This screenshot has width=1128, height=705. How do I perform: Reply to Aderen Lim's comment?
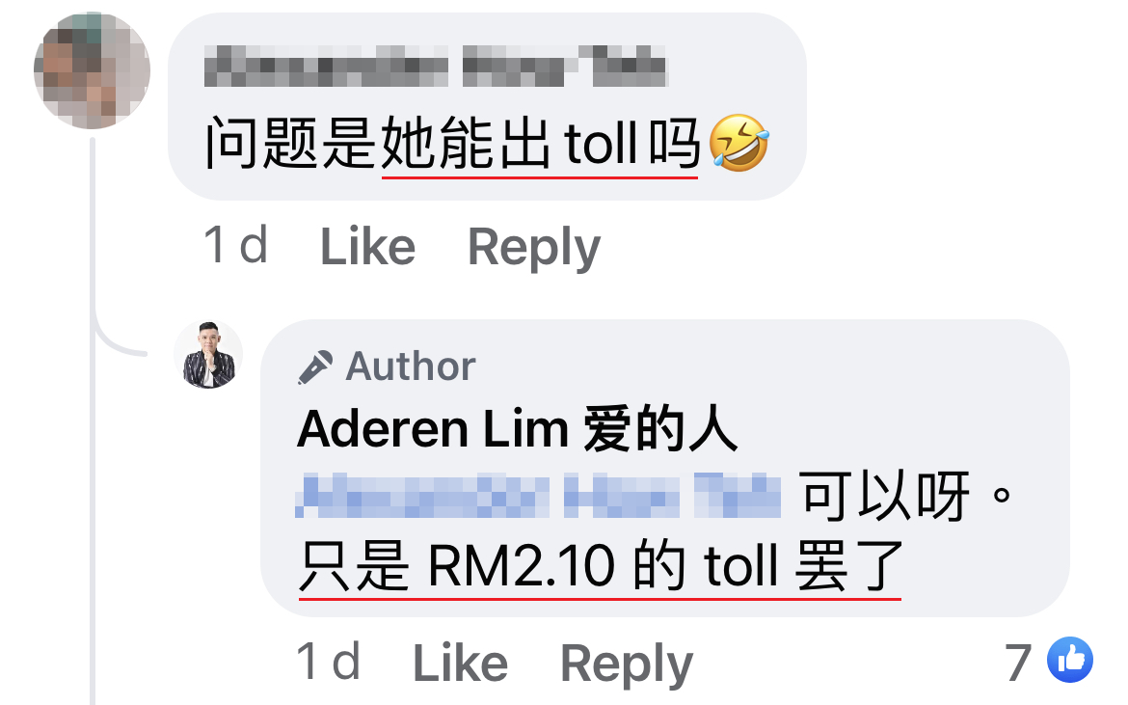(x=627, y=664)
